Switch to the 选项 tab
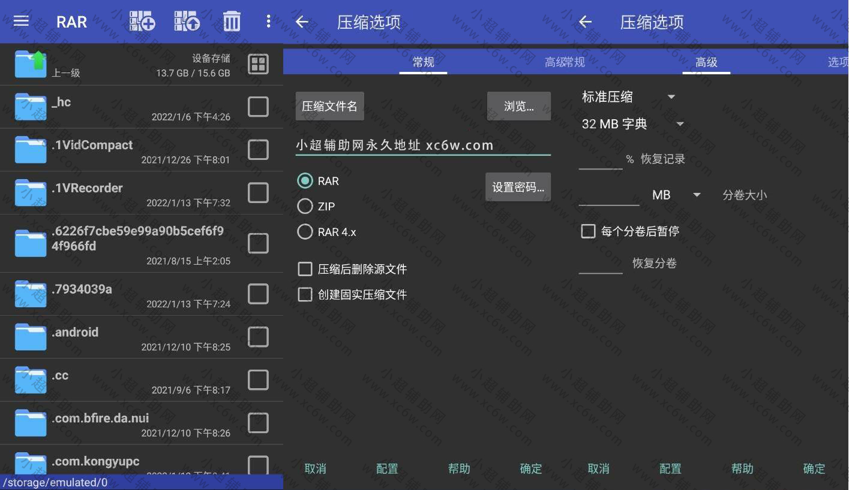 click(x=838, y=62)
